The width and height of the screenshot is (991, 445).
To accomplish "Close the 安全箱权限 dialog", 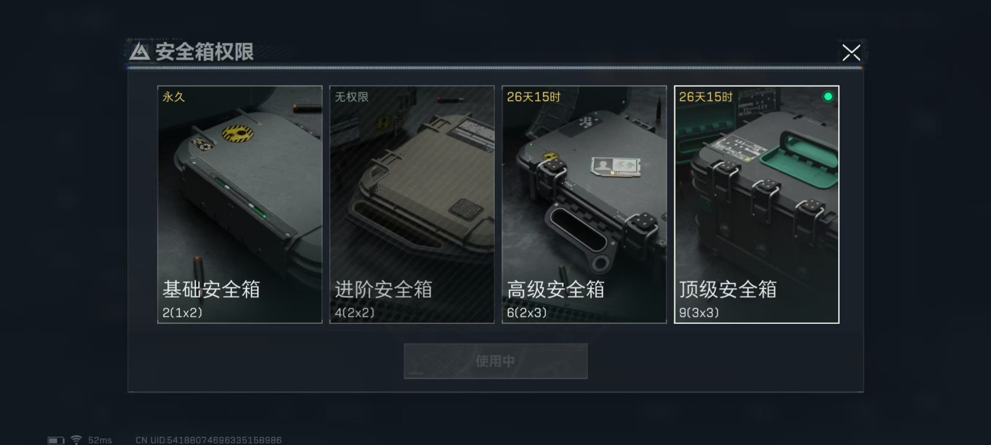I will [x=851, y=52].
